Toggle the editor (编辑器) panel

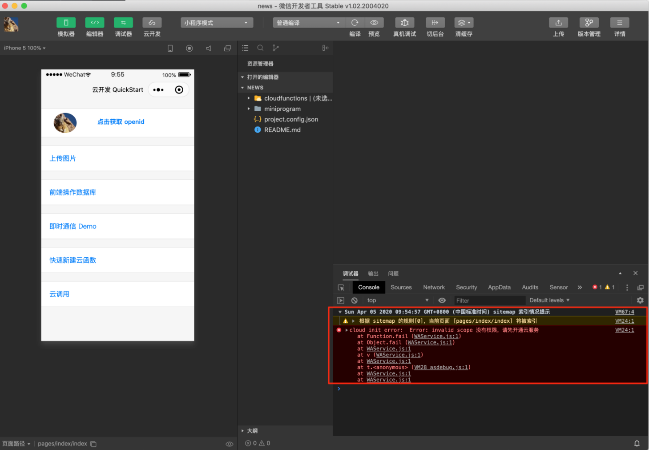coord(95,23)
